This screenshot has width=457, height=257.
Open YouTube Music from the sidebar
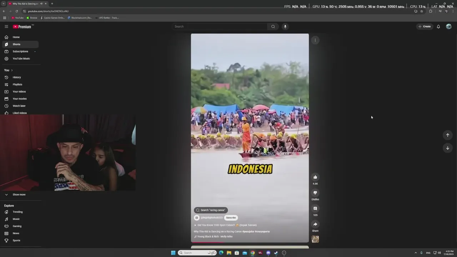coord(20,59)
